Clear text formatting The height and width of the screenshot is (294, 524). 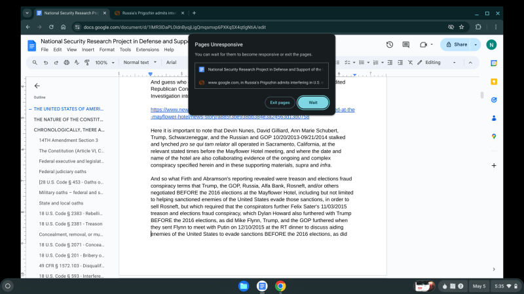click(x=411, y=62)
